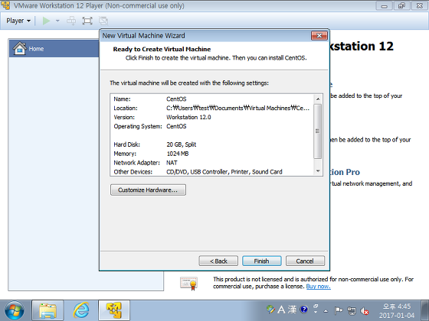Minimize the VMware Player window
Image resolution: width=429 pixels, height=321 pixels.
[x=385, y=6]
